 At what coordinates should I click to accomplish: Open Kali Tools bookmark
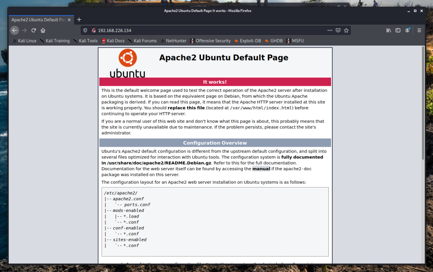coord(86,41)
